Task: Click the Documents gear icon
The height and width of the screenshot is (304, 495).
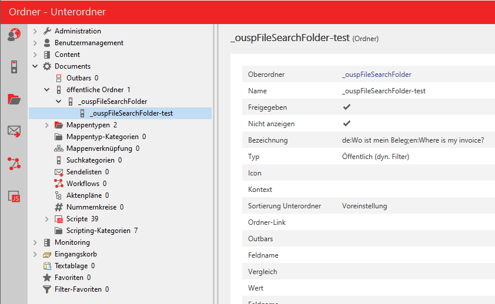Action: click(x=47, y=66)
